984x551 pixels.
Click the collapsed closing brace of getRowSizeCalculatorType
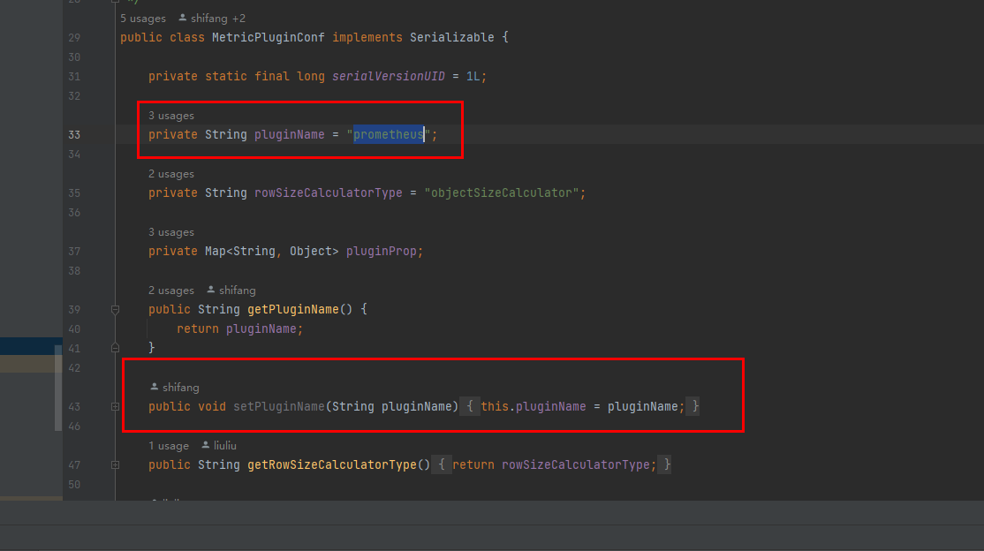(x=665, y=465)
